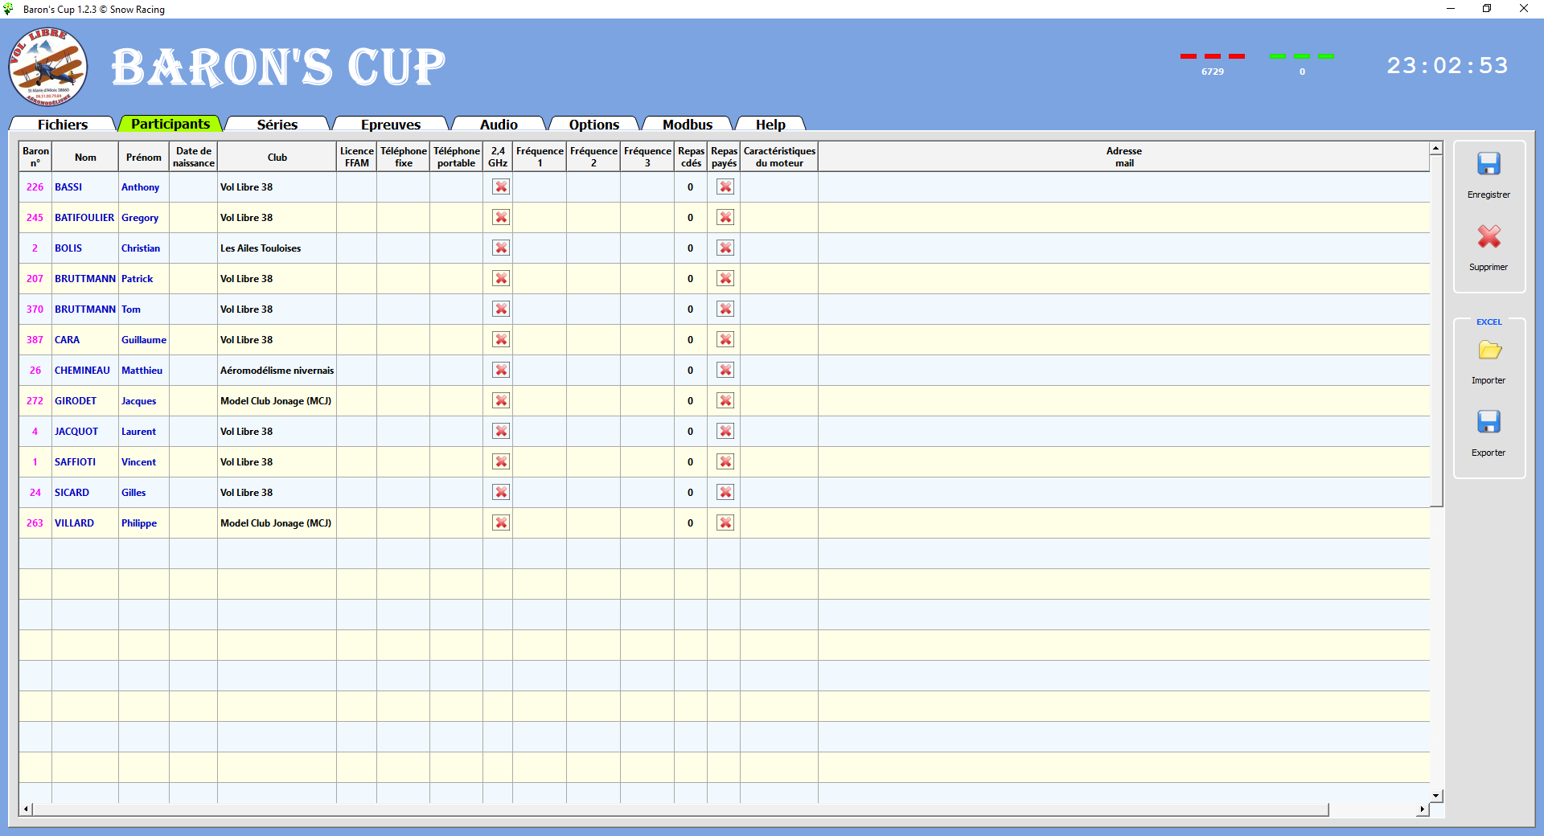Click the green indicator bars above 0
The height and width of the screenshot is (836, 1544).
click(1302, 56)
